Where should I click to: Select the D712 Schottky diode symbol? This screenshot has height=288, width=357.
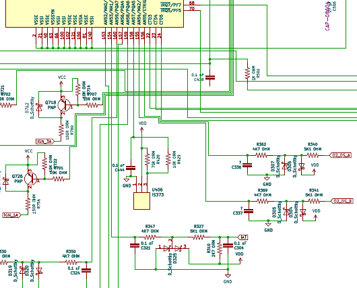(39, 108)
